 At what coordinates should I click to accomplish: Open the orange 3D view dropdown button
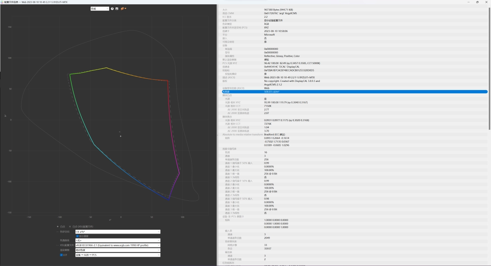[x=124, y=8]
